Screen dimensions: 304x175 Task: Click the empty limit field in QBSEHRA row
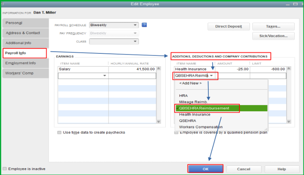pos(268,76)
